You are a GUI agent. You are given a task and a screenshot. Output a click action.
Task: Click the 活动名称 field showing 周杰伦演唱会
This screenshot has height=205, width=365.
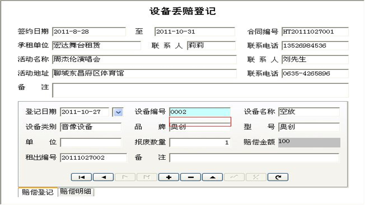point(144,60)
